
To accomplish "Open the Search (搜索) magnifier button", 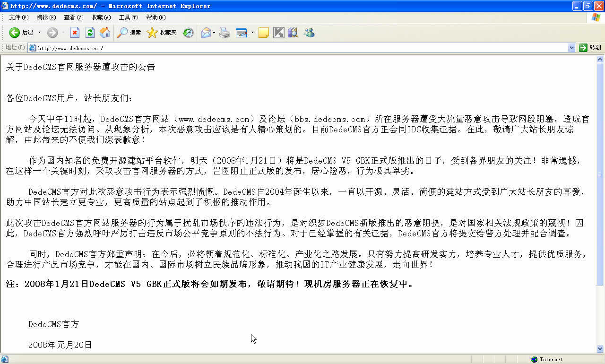I will click(x=129, y=33).
